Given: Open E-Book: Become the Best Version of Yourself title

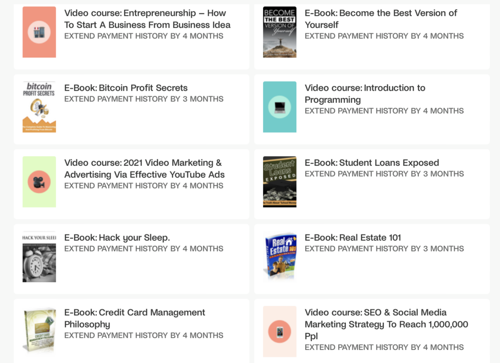Looking at the screenshot, I should [x=381, y=19].
